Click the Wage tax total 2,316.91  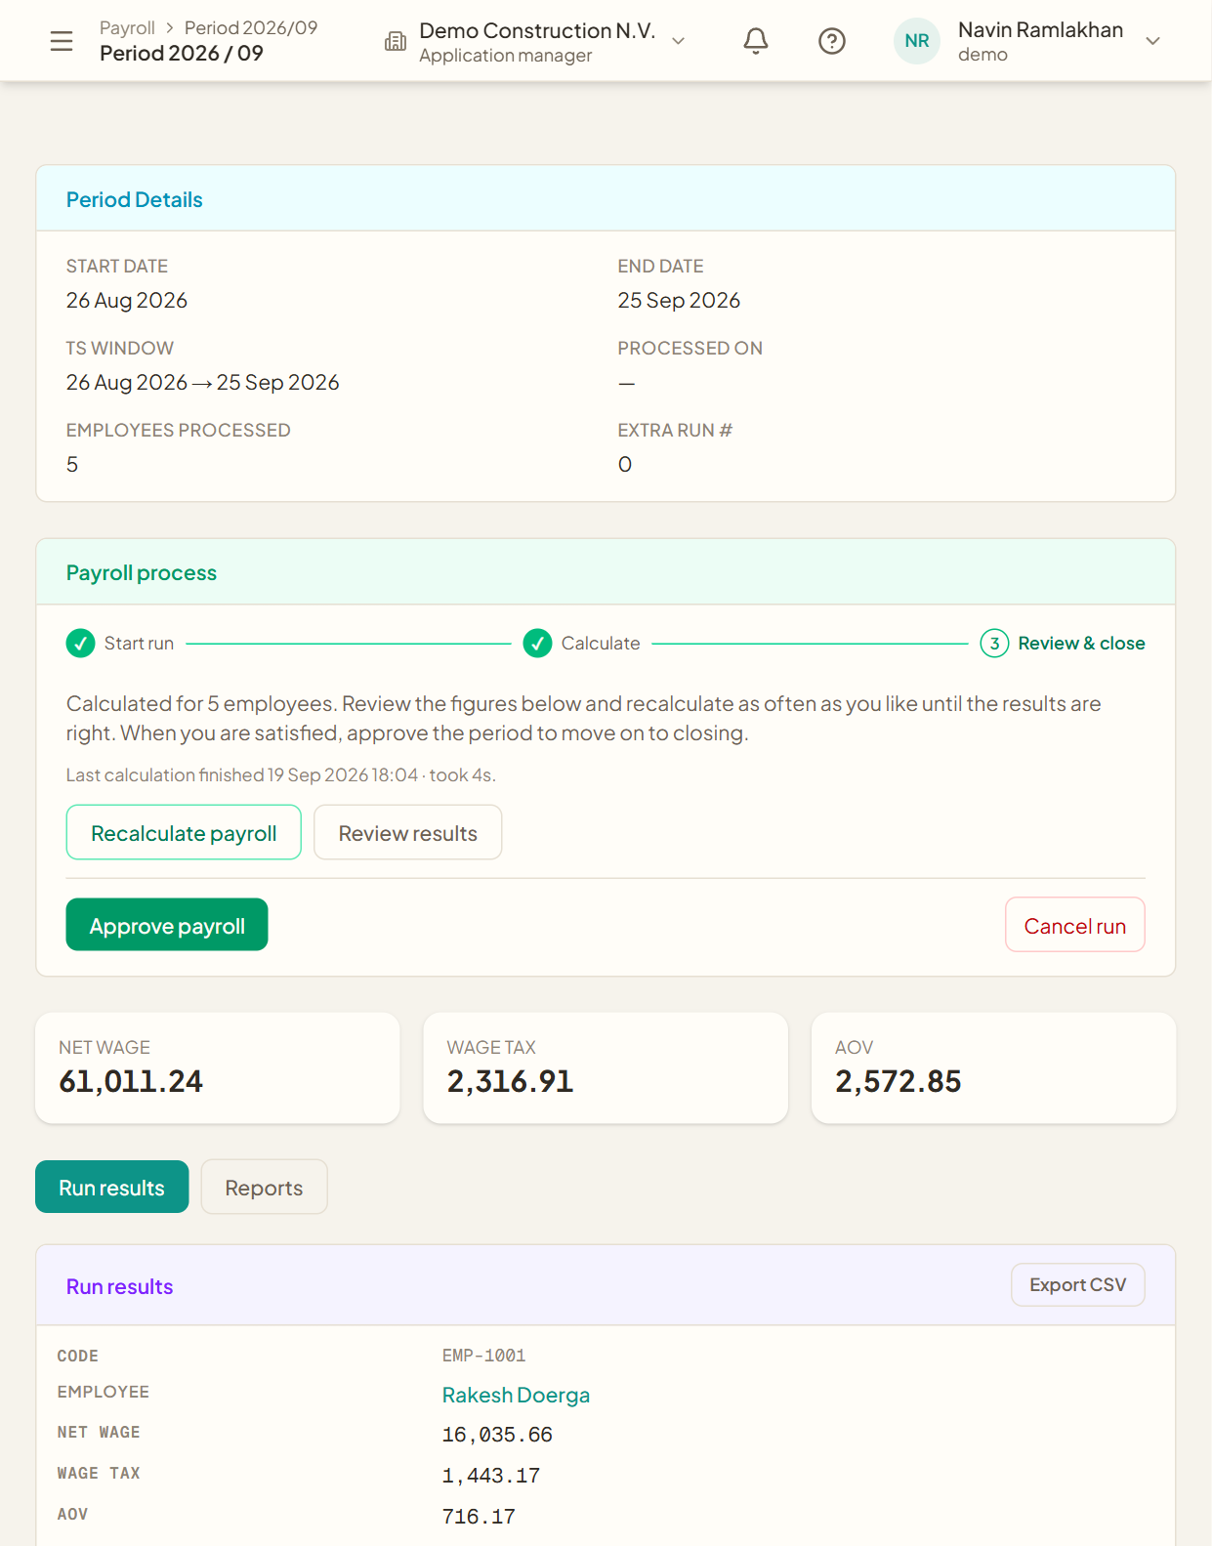(x=510, y=1081)
